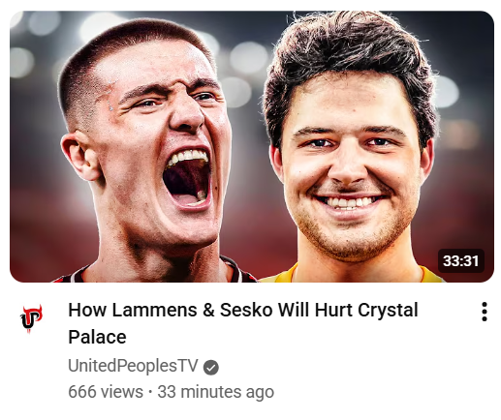Image resolution: width=501 pixels, height=420 pixels.
Task: Click the words Crystal in the title
Action: [388, 311]
